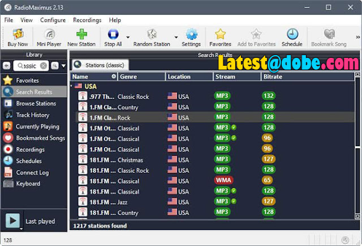Open the Schedule toolbar icon
The width and height of the screenshot is (362, 246).
[292, 37]
